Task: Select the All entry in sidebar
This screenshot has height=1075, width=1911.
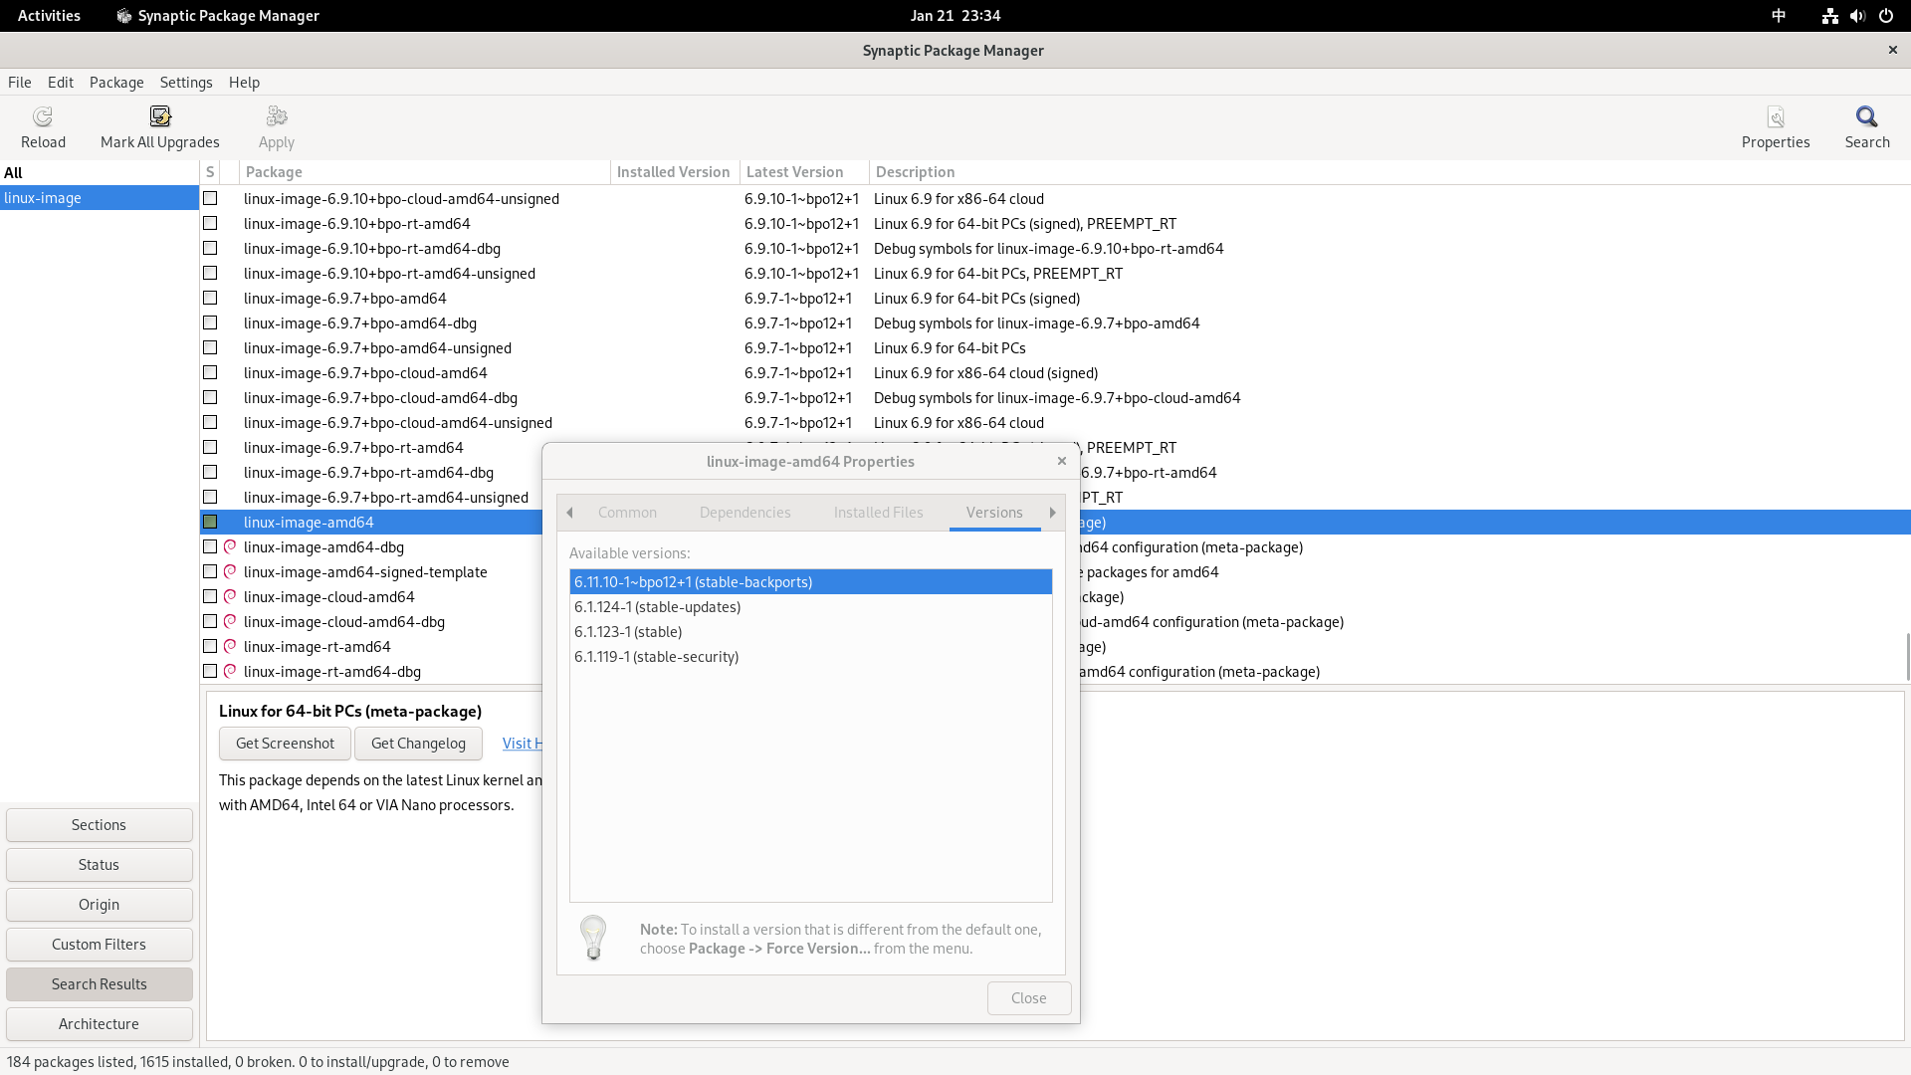Action: click(100, 172)
